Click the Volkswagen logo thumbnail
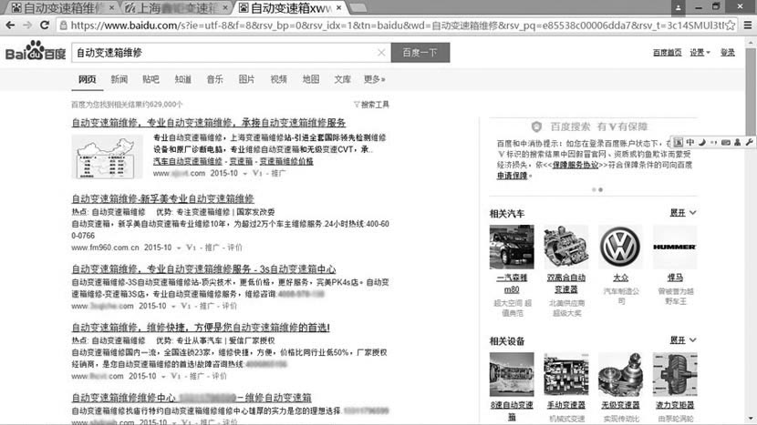757x425 pixels. [x=620, y=246]
